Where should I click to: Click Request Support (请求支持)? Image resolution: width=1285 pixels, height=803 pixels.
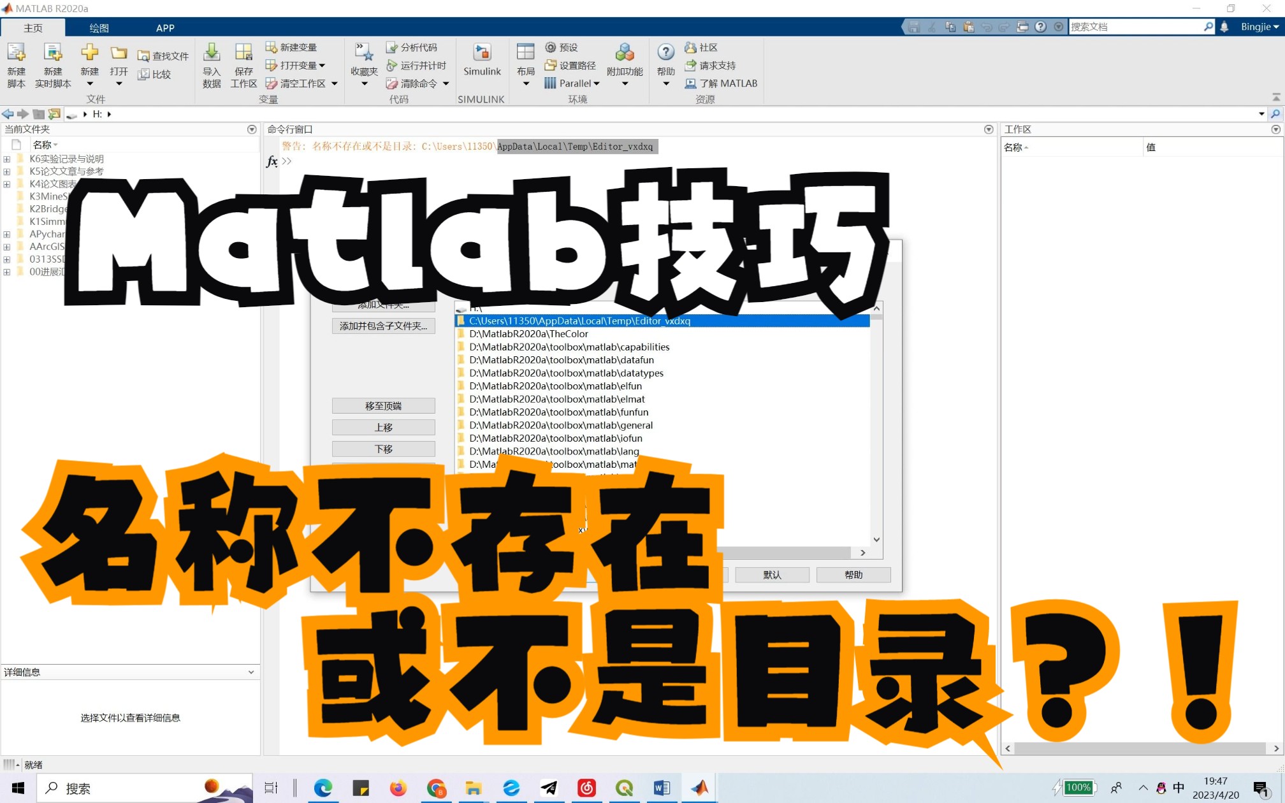click(x=710, y=65)
